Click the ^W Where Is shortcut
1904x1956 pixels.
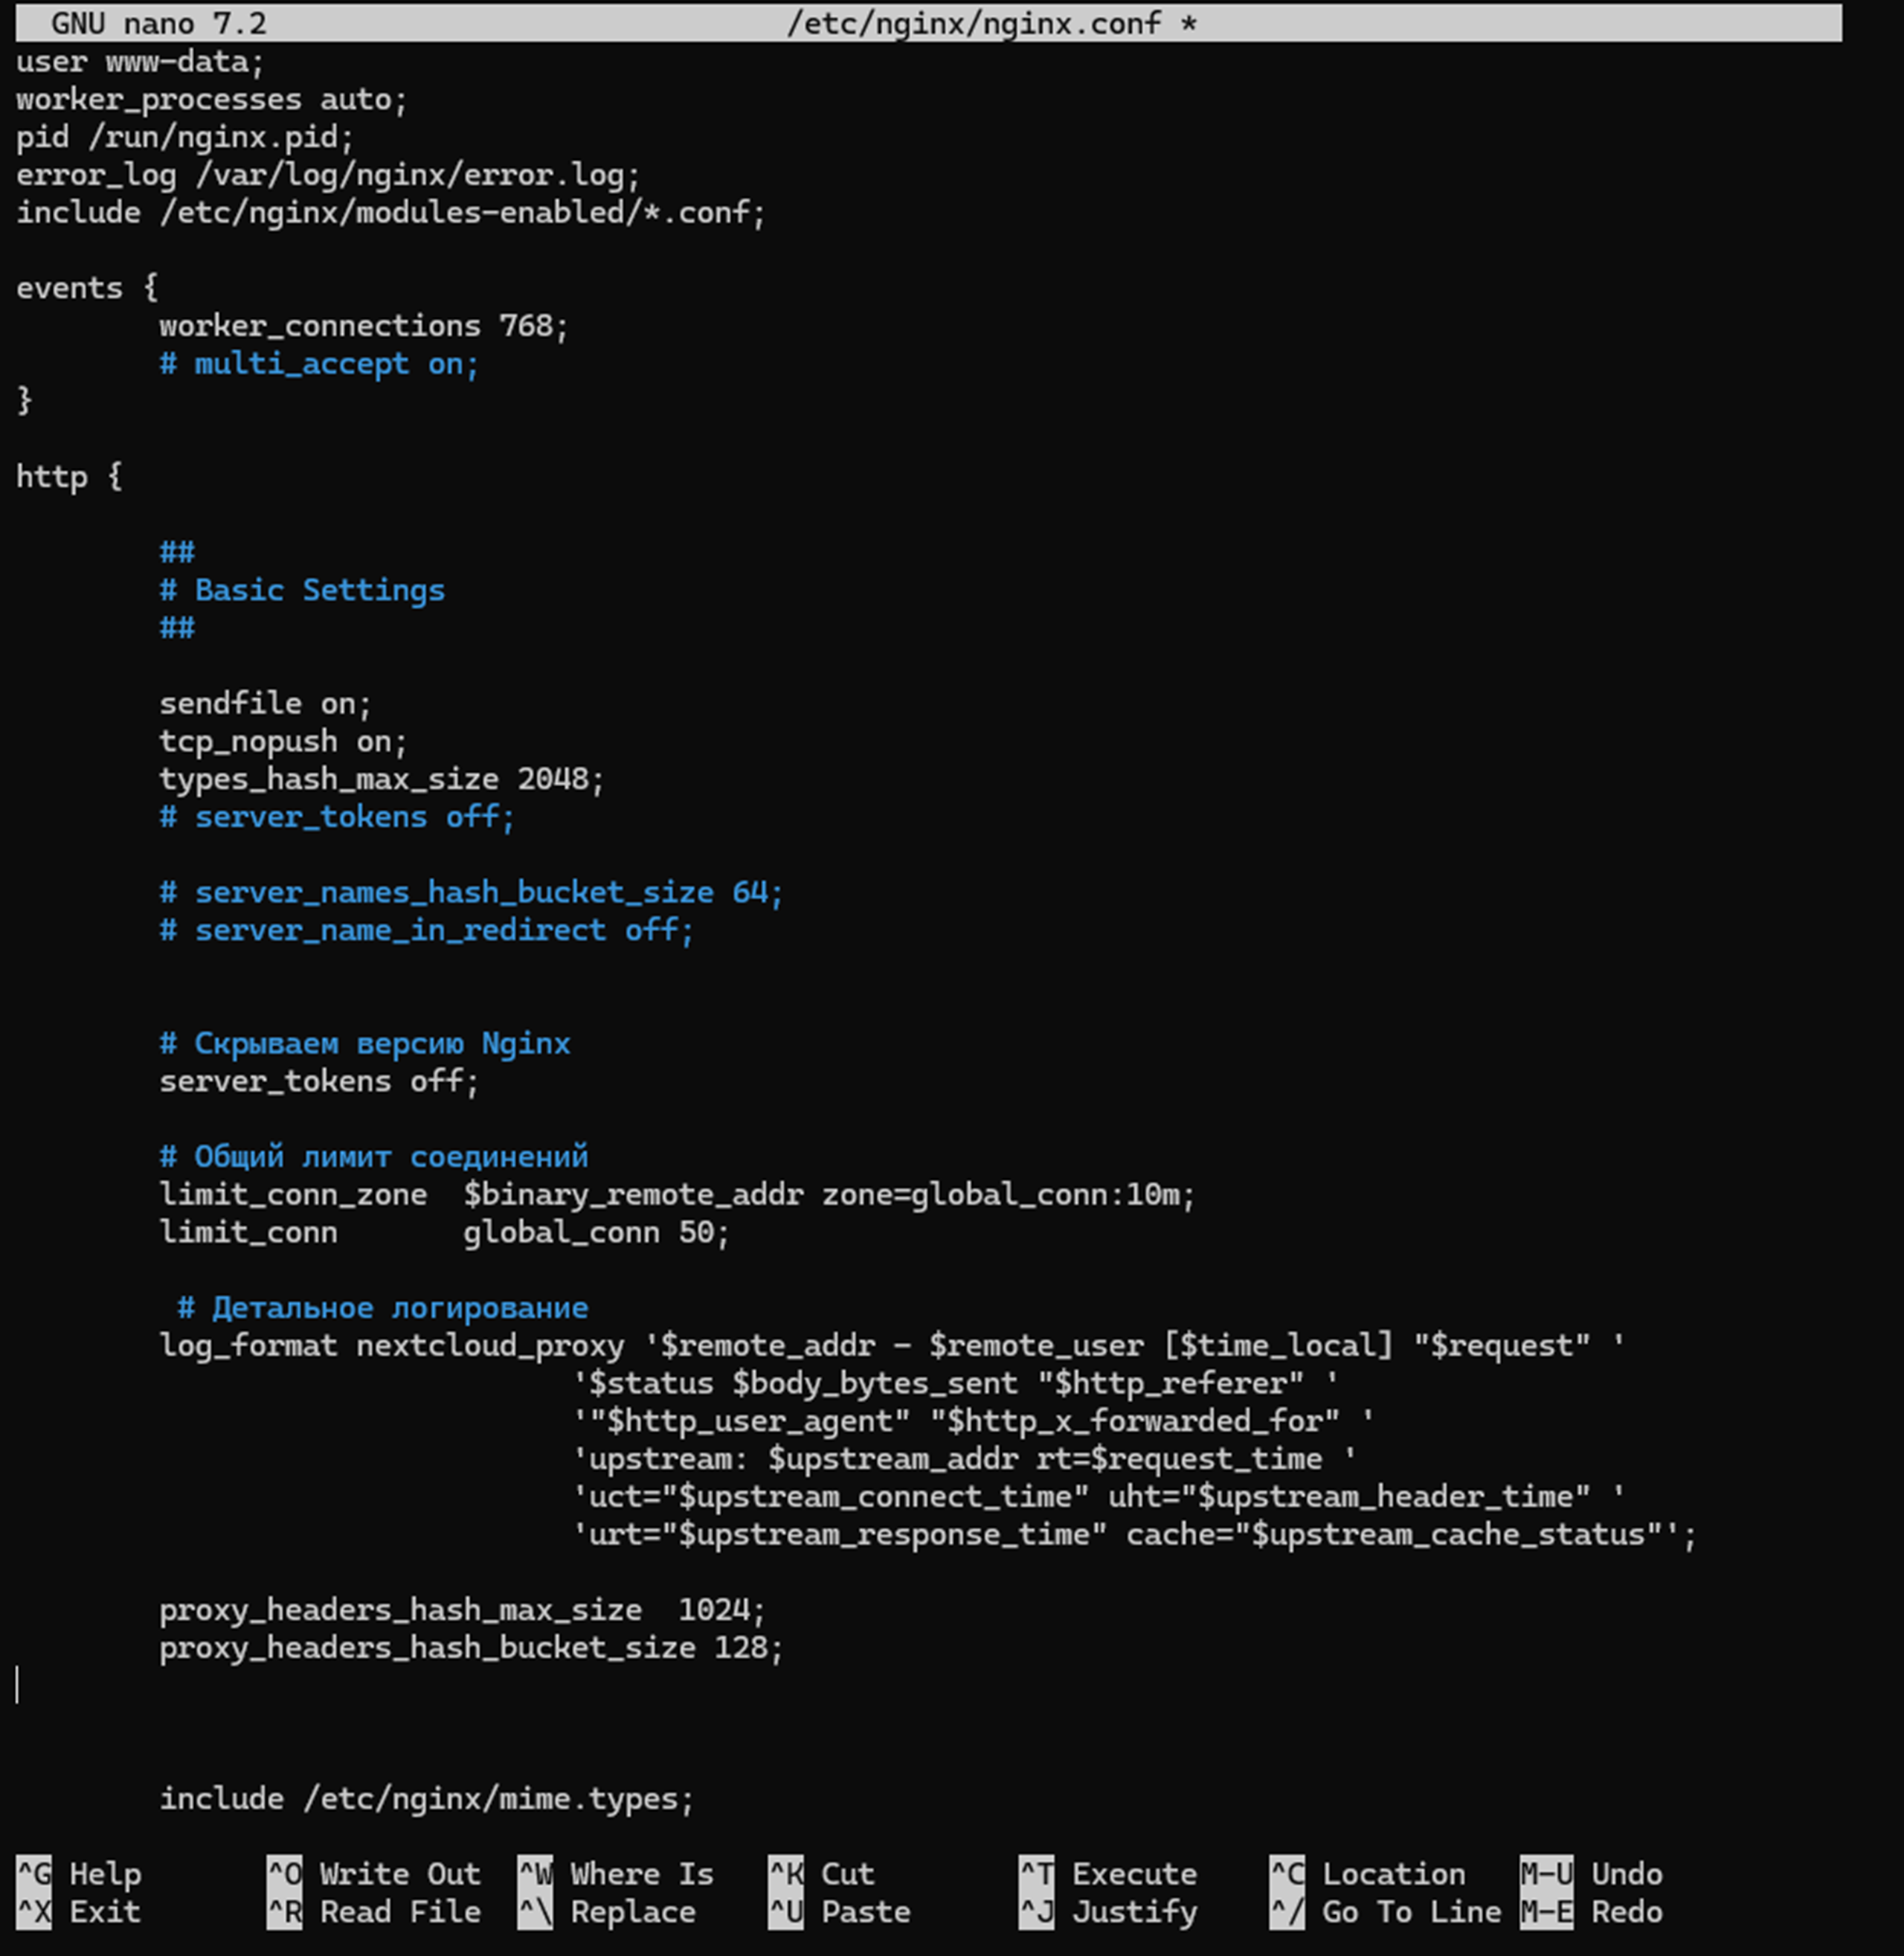[616, 1873]
